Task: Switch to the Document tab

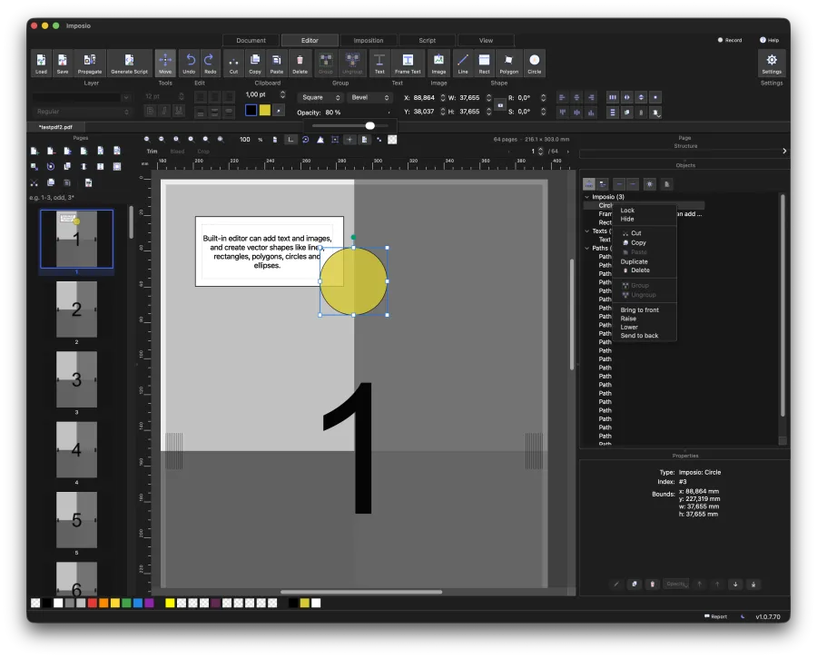Action: point(251,40)
